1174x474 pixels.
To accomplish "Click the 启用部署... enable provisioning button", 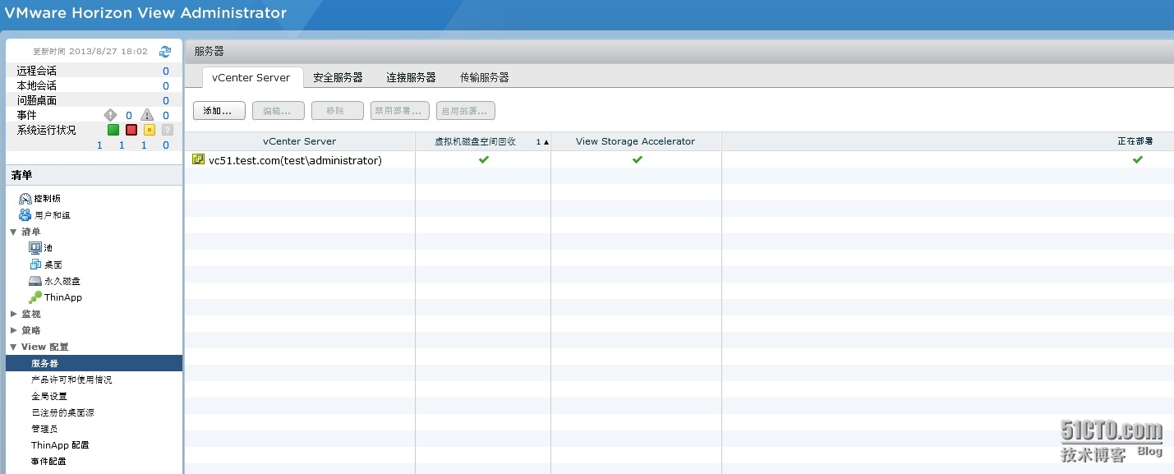I will (x=466, y=111).
